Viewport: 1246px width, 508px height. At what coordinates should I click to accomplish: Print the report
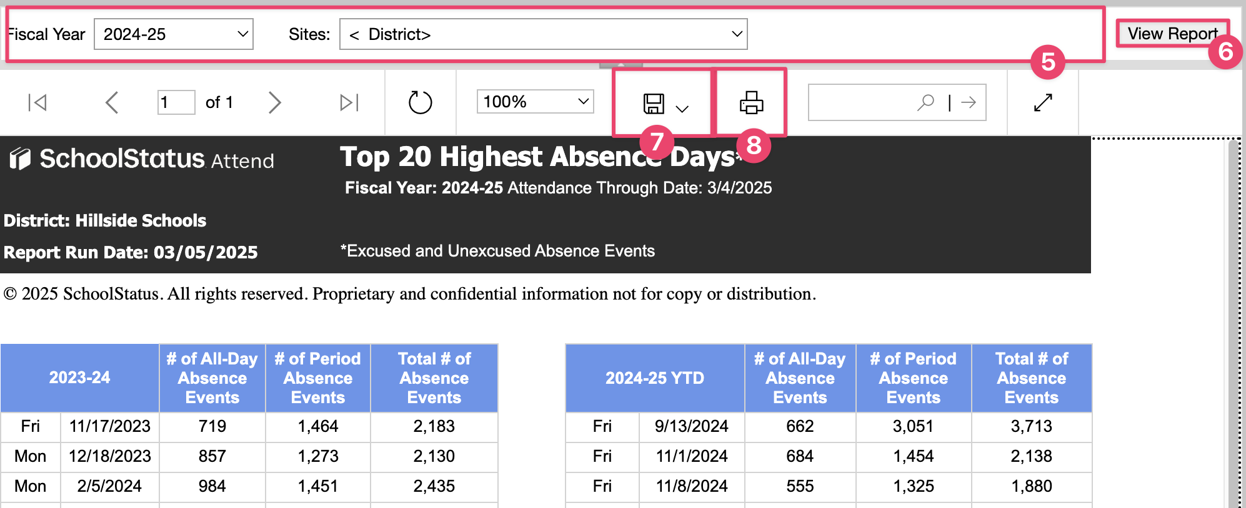[751, 102]
